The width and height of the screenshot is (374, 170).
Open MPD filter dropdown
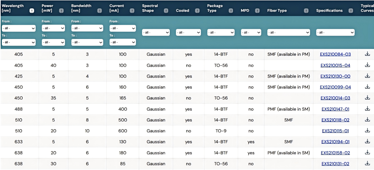pos(251,32)
